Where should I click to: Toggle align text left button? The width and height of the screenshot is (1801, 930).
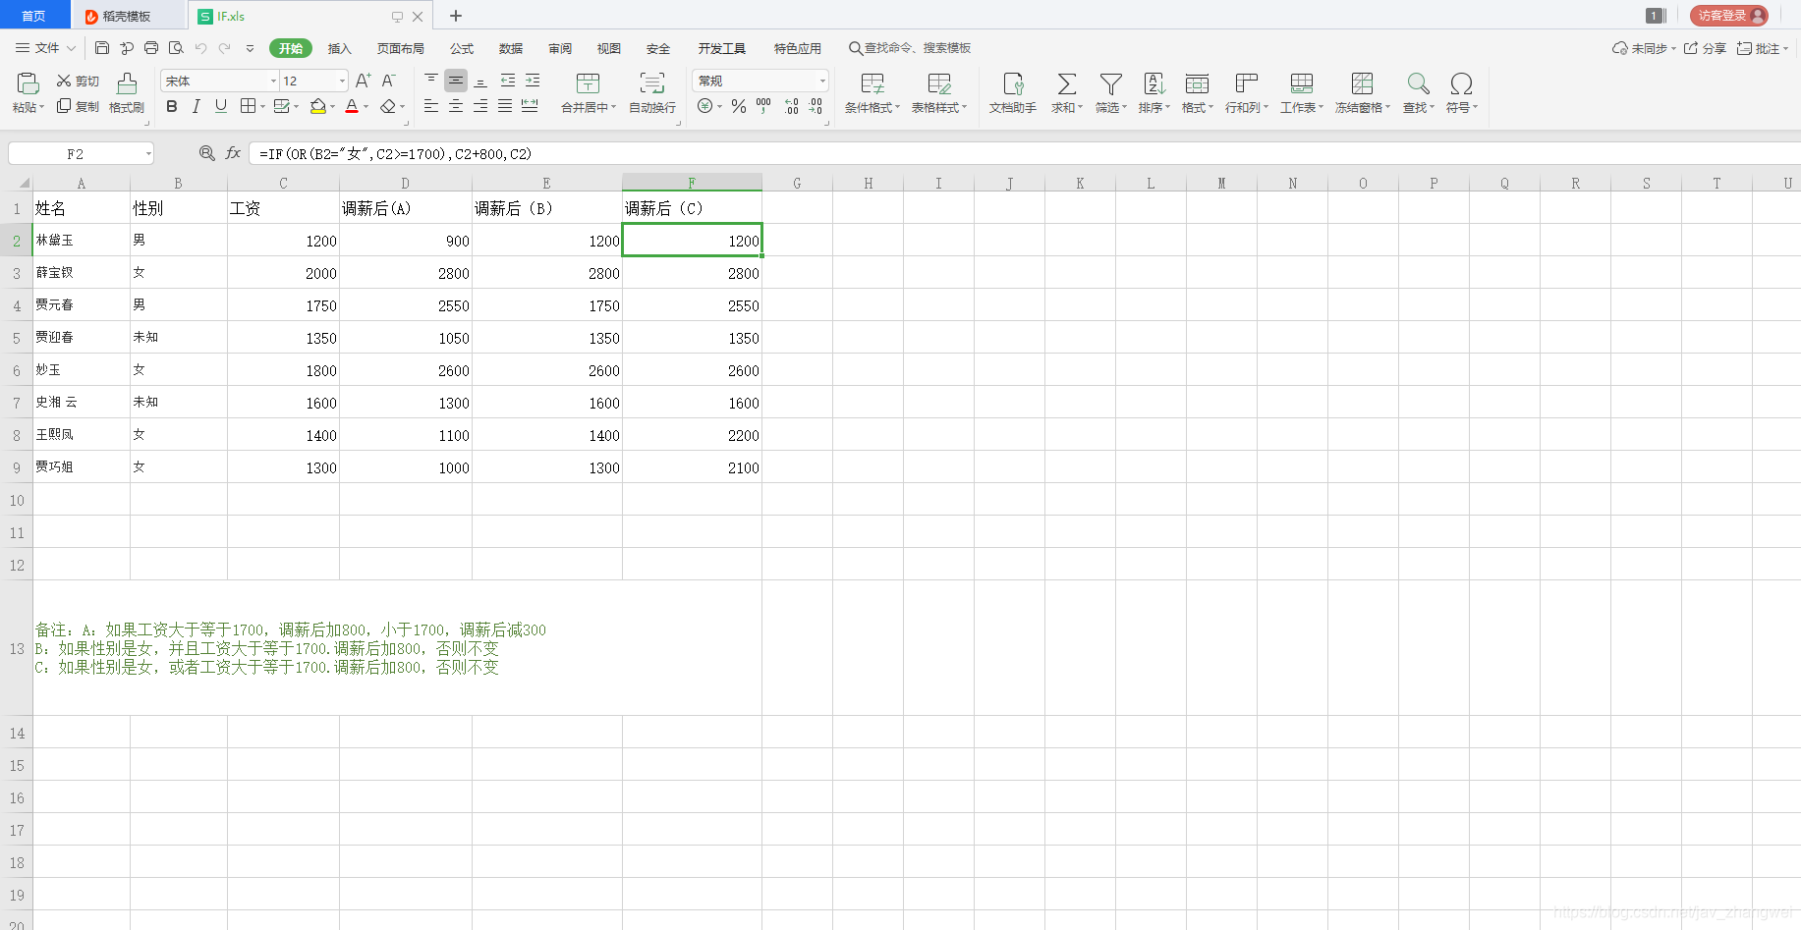click(431, 106)
